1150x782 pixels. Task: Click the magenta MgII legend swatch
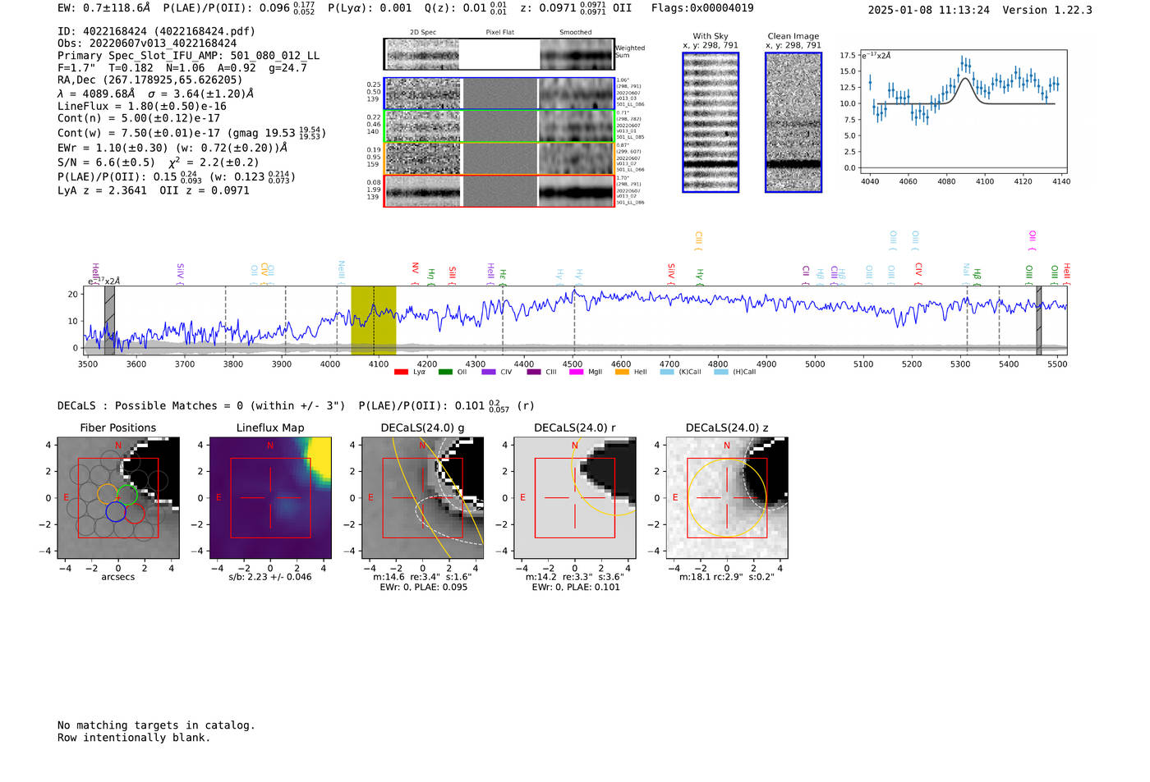click(x=576, y=373)
